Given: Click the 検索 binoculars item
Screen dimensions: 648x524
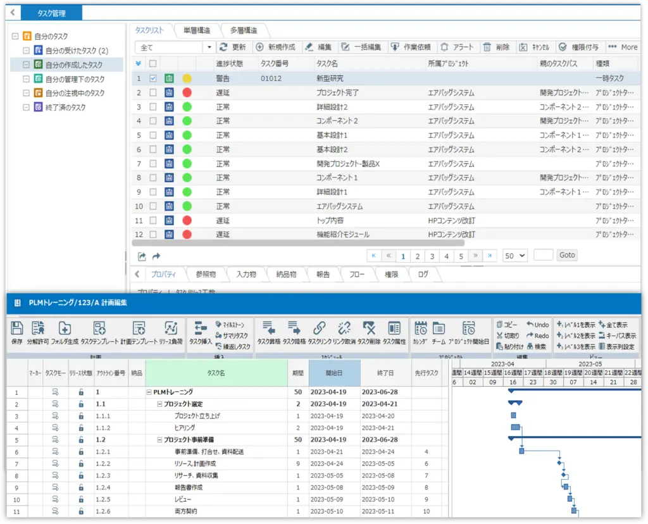Looking at the screenshot, I should (x=537, y=346).
